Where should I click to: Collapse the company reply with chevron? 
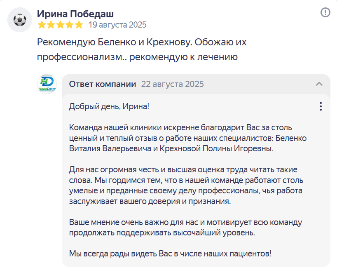click(319, 84)
